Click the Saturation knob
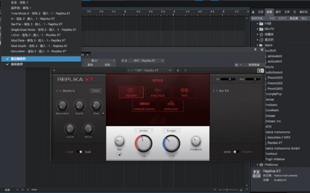 click(x=63, y=106)
